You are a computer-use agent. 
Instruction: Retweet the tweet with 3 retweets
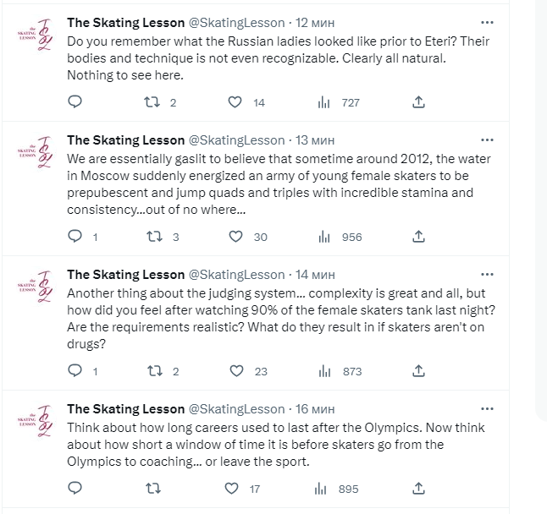click(x=154, y=237)
